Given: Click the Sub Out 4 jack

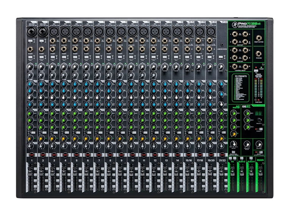Looking at the screenshot, I should pos(245,58).
